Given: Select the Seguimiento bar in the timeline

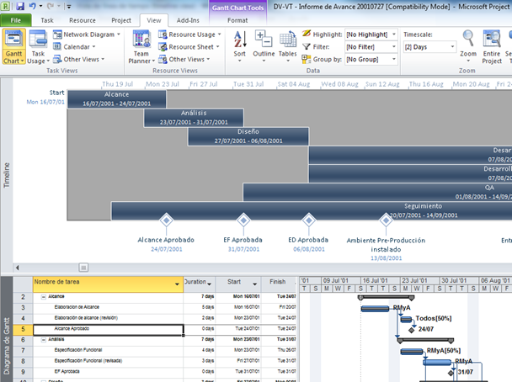Looking at the screenshot, I should [x=312, y=210].
